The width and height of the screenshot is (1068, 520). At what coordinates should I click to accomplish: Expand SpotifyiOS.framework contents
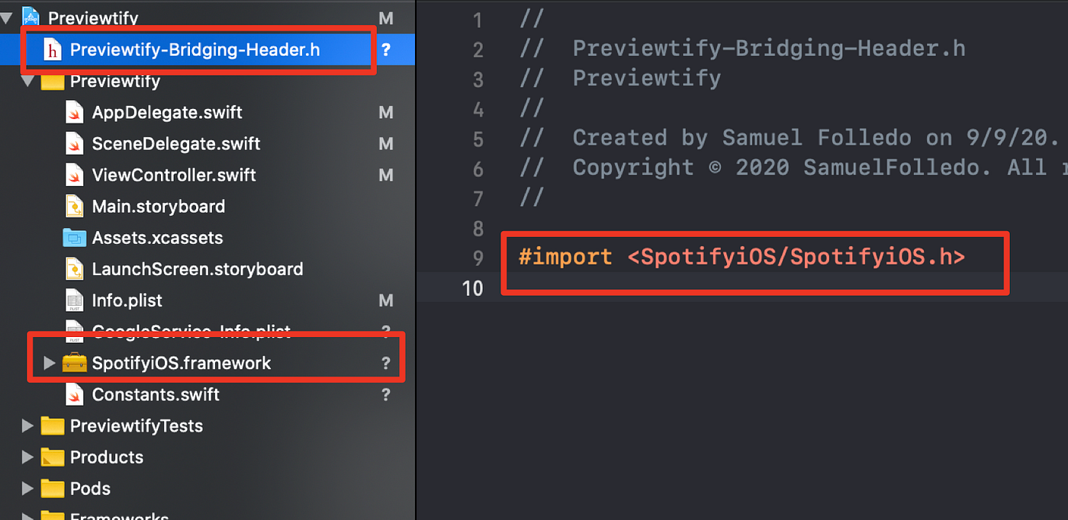(x=49, y=363)
